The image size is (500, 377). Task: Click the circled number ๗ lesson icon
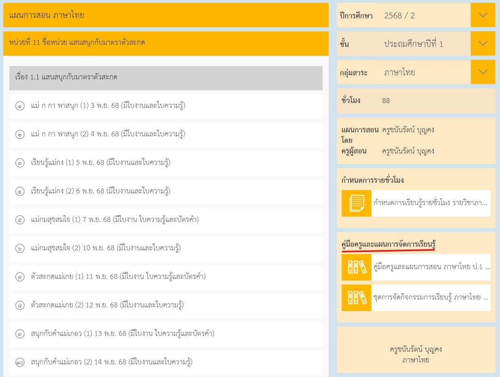pos(20,277)
